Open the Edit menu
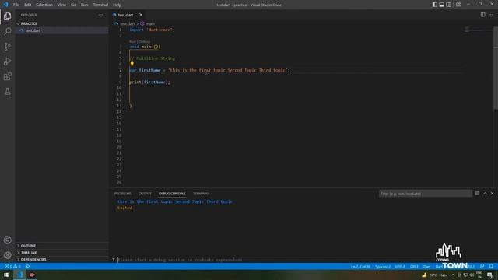 28,5
